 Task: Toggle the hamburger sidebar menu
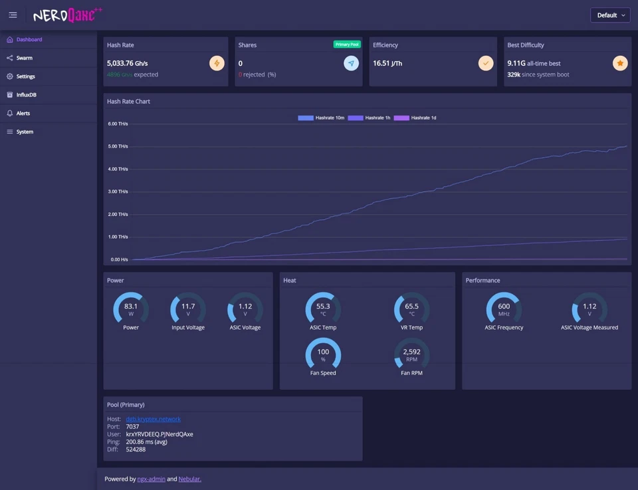pos(13,15)
